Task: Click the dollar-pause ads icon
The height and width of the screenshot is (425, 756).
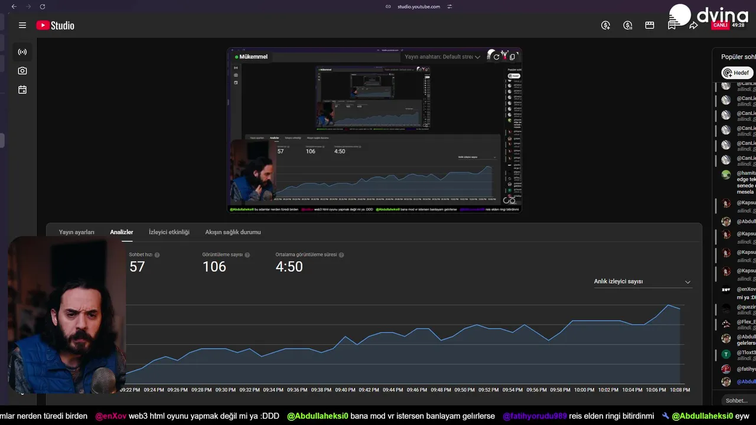Action: (628, 25)
